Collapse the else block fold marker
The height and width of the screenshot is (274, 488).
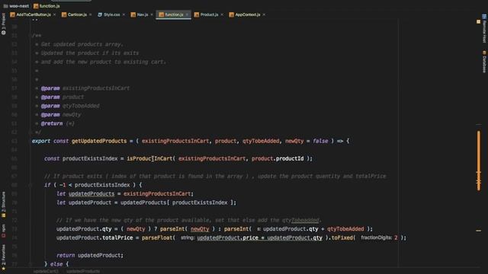30,264
